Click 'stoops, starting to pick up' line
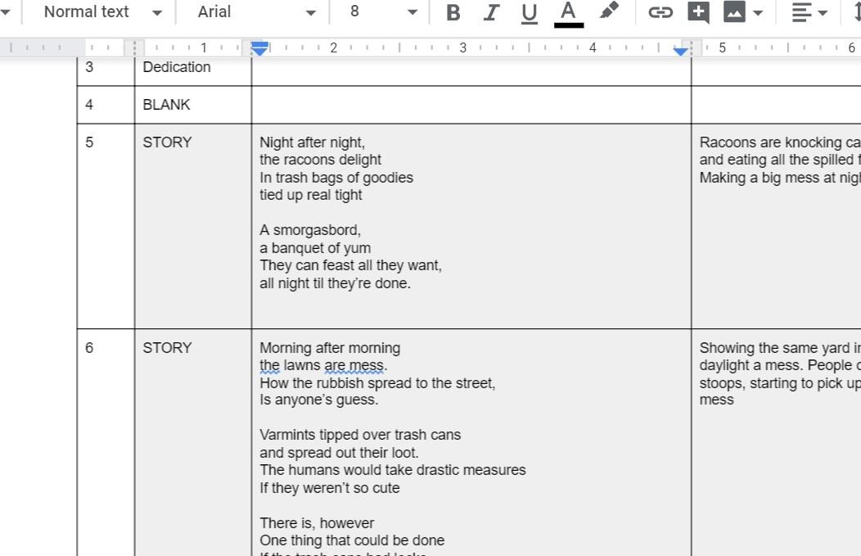 780,383
